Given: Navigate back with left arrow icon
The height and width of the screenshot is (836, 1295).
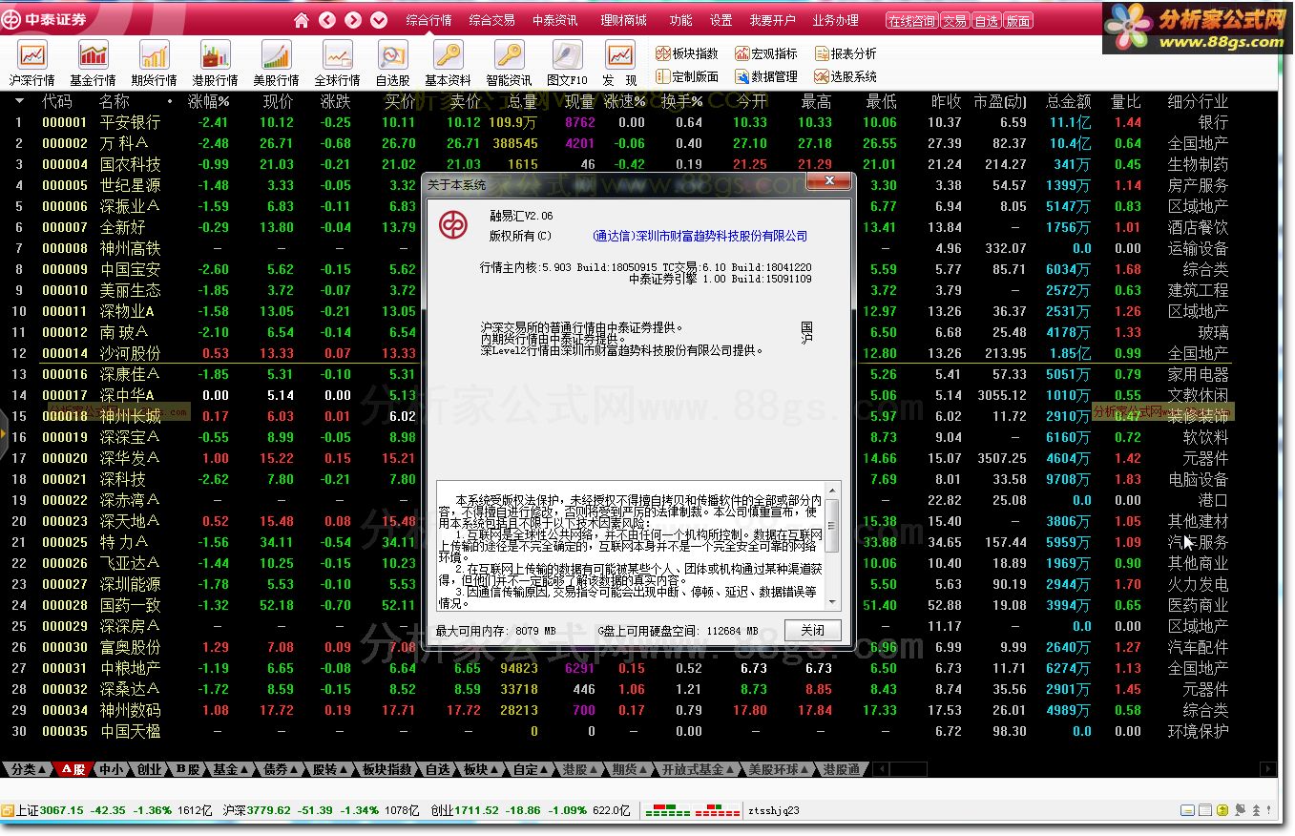Looking at the screenshot, I should tap(327, 20).
